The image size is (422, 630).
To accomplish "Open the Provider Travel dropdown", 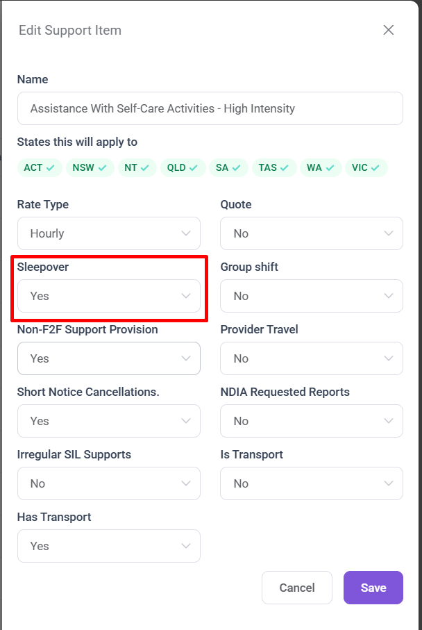I will click(311, 358).
